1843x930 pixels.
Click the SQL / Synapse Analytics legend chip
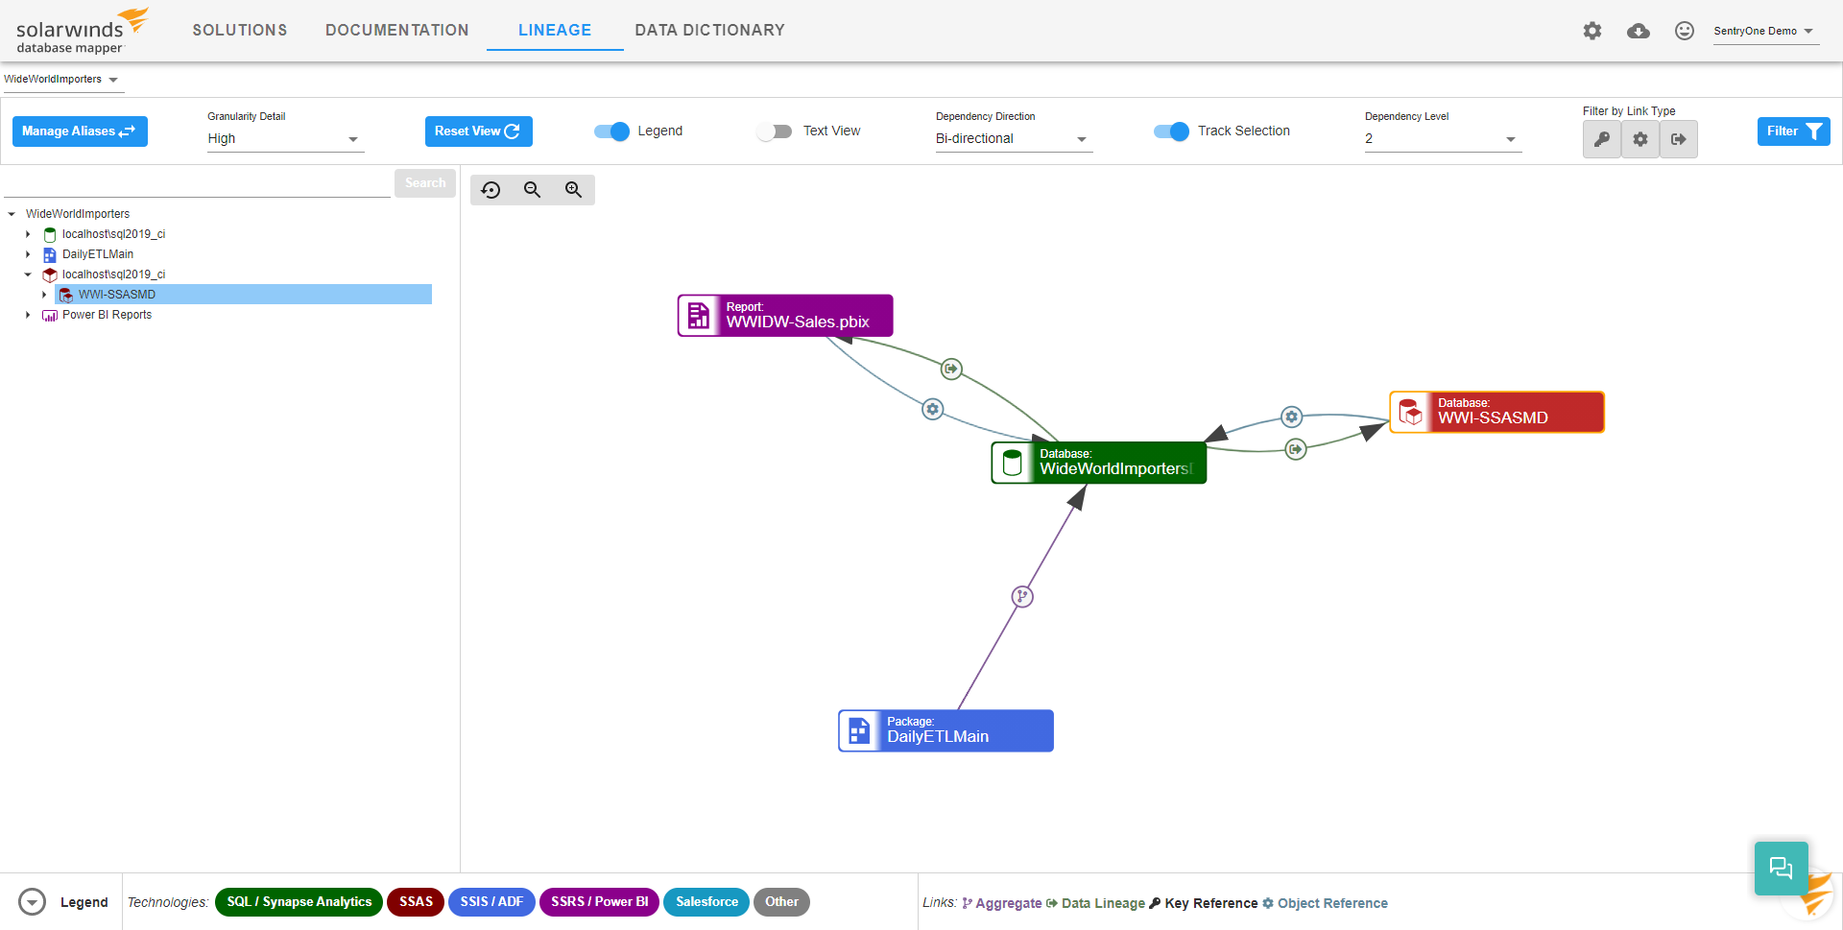299,902
